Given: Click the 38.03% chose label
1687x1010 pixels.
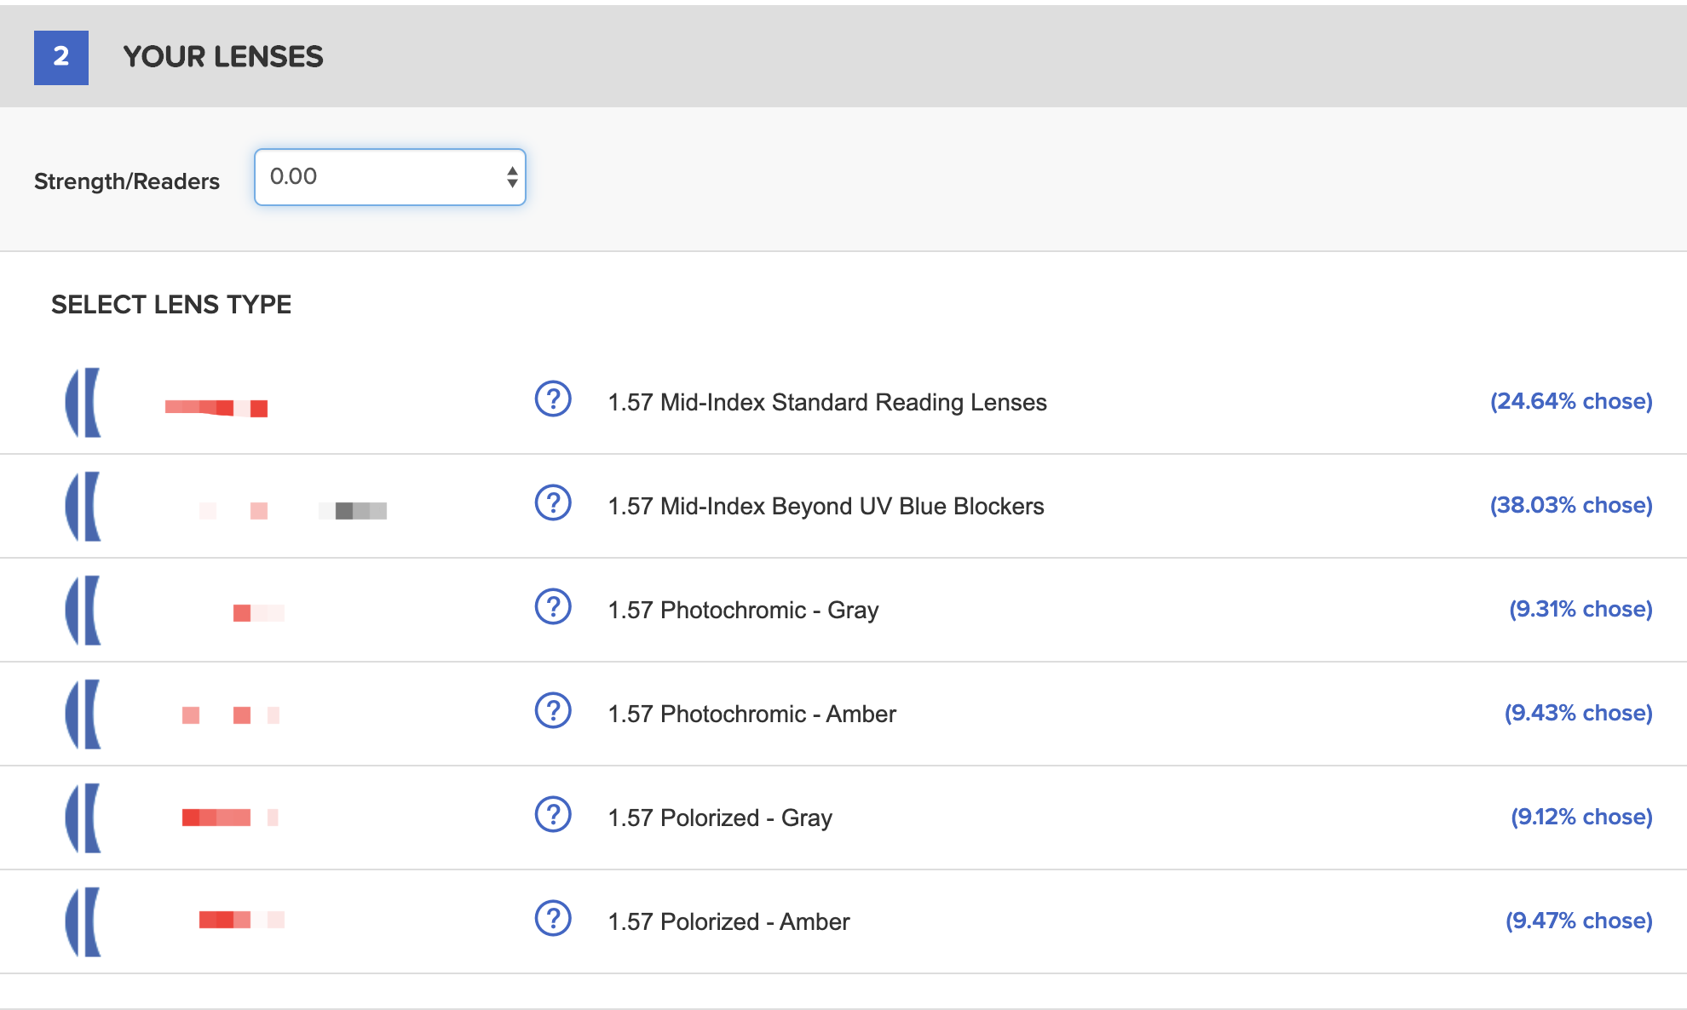Looking at the screenshot, I should coord(1571,505).
